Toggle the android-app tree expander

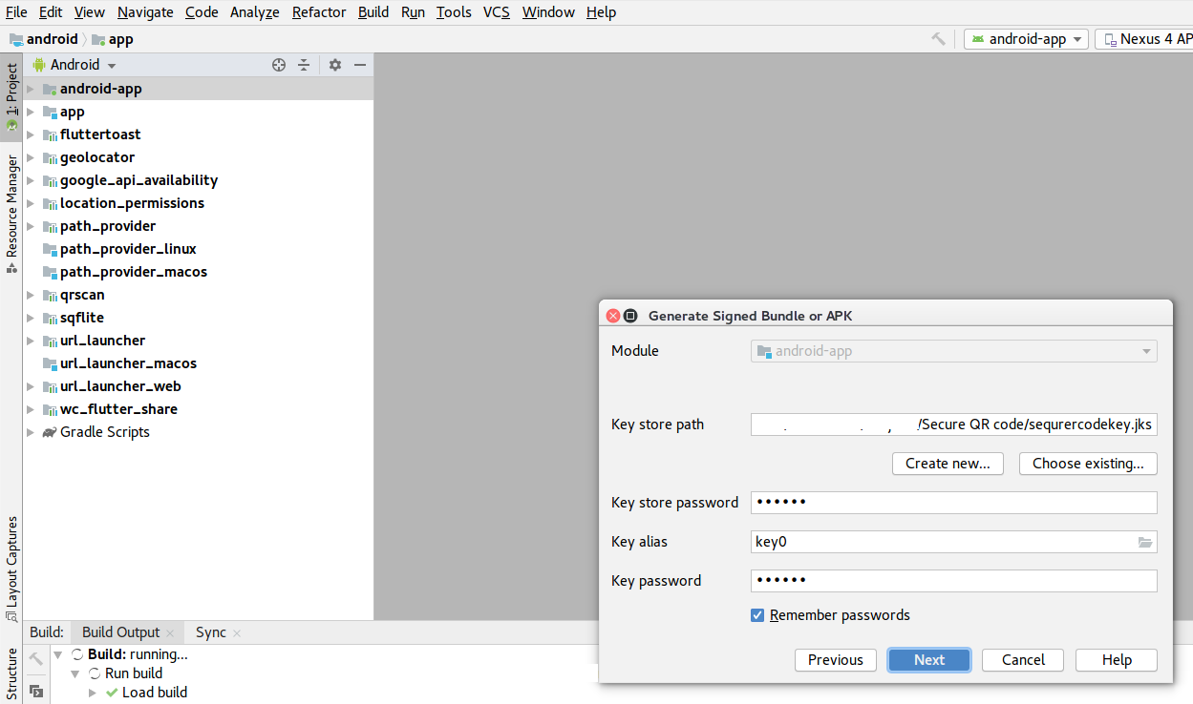[30, 89]
